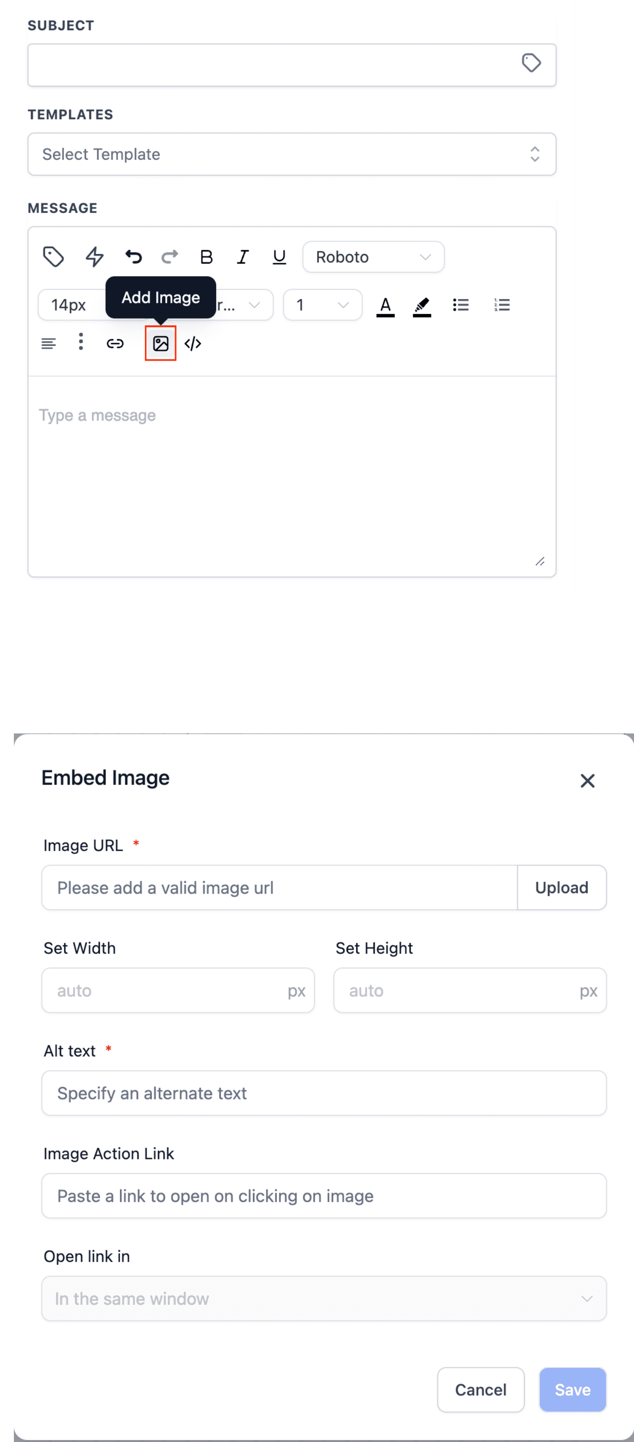Open the HTML code view icon
The image size is (634, 1442).
tap(193, 344)
